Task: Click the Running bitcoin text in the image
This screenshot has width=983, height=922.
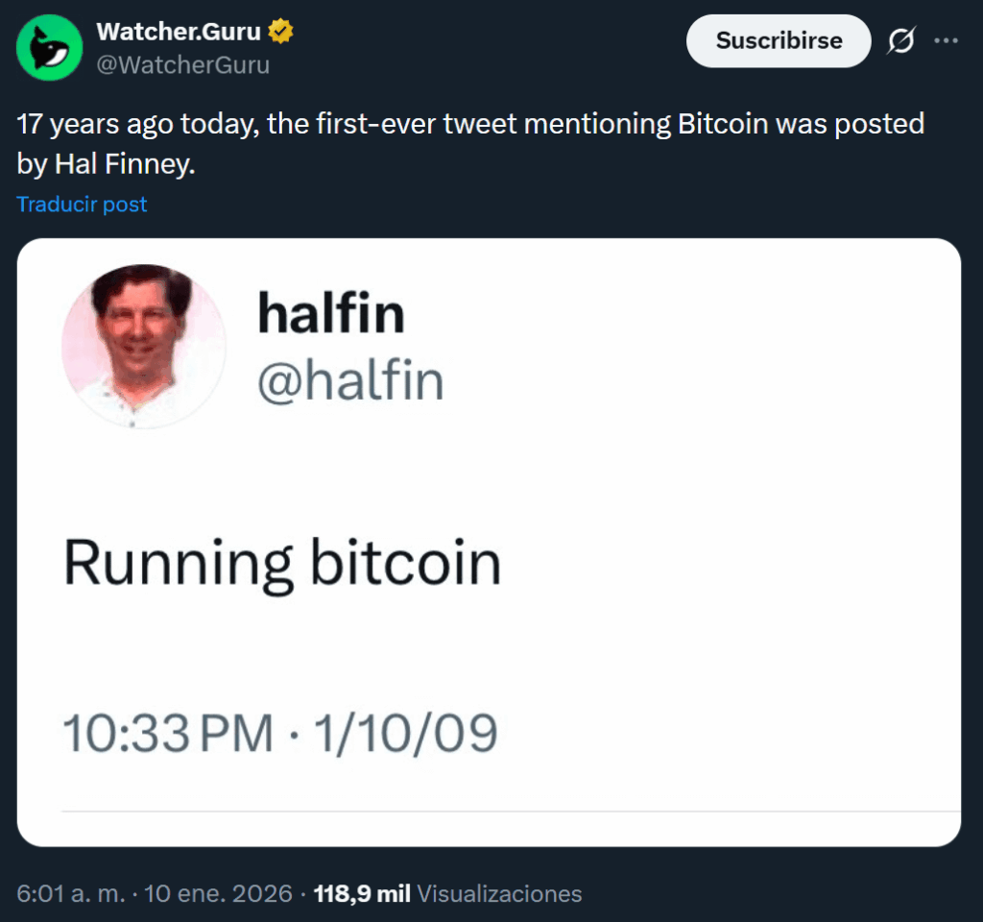Action: (x=282, y=563)
